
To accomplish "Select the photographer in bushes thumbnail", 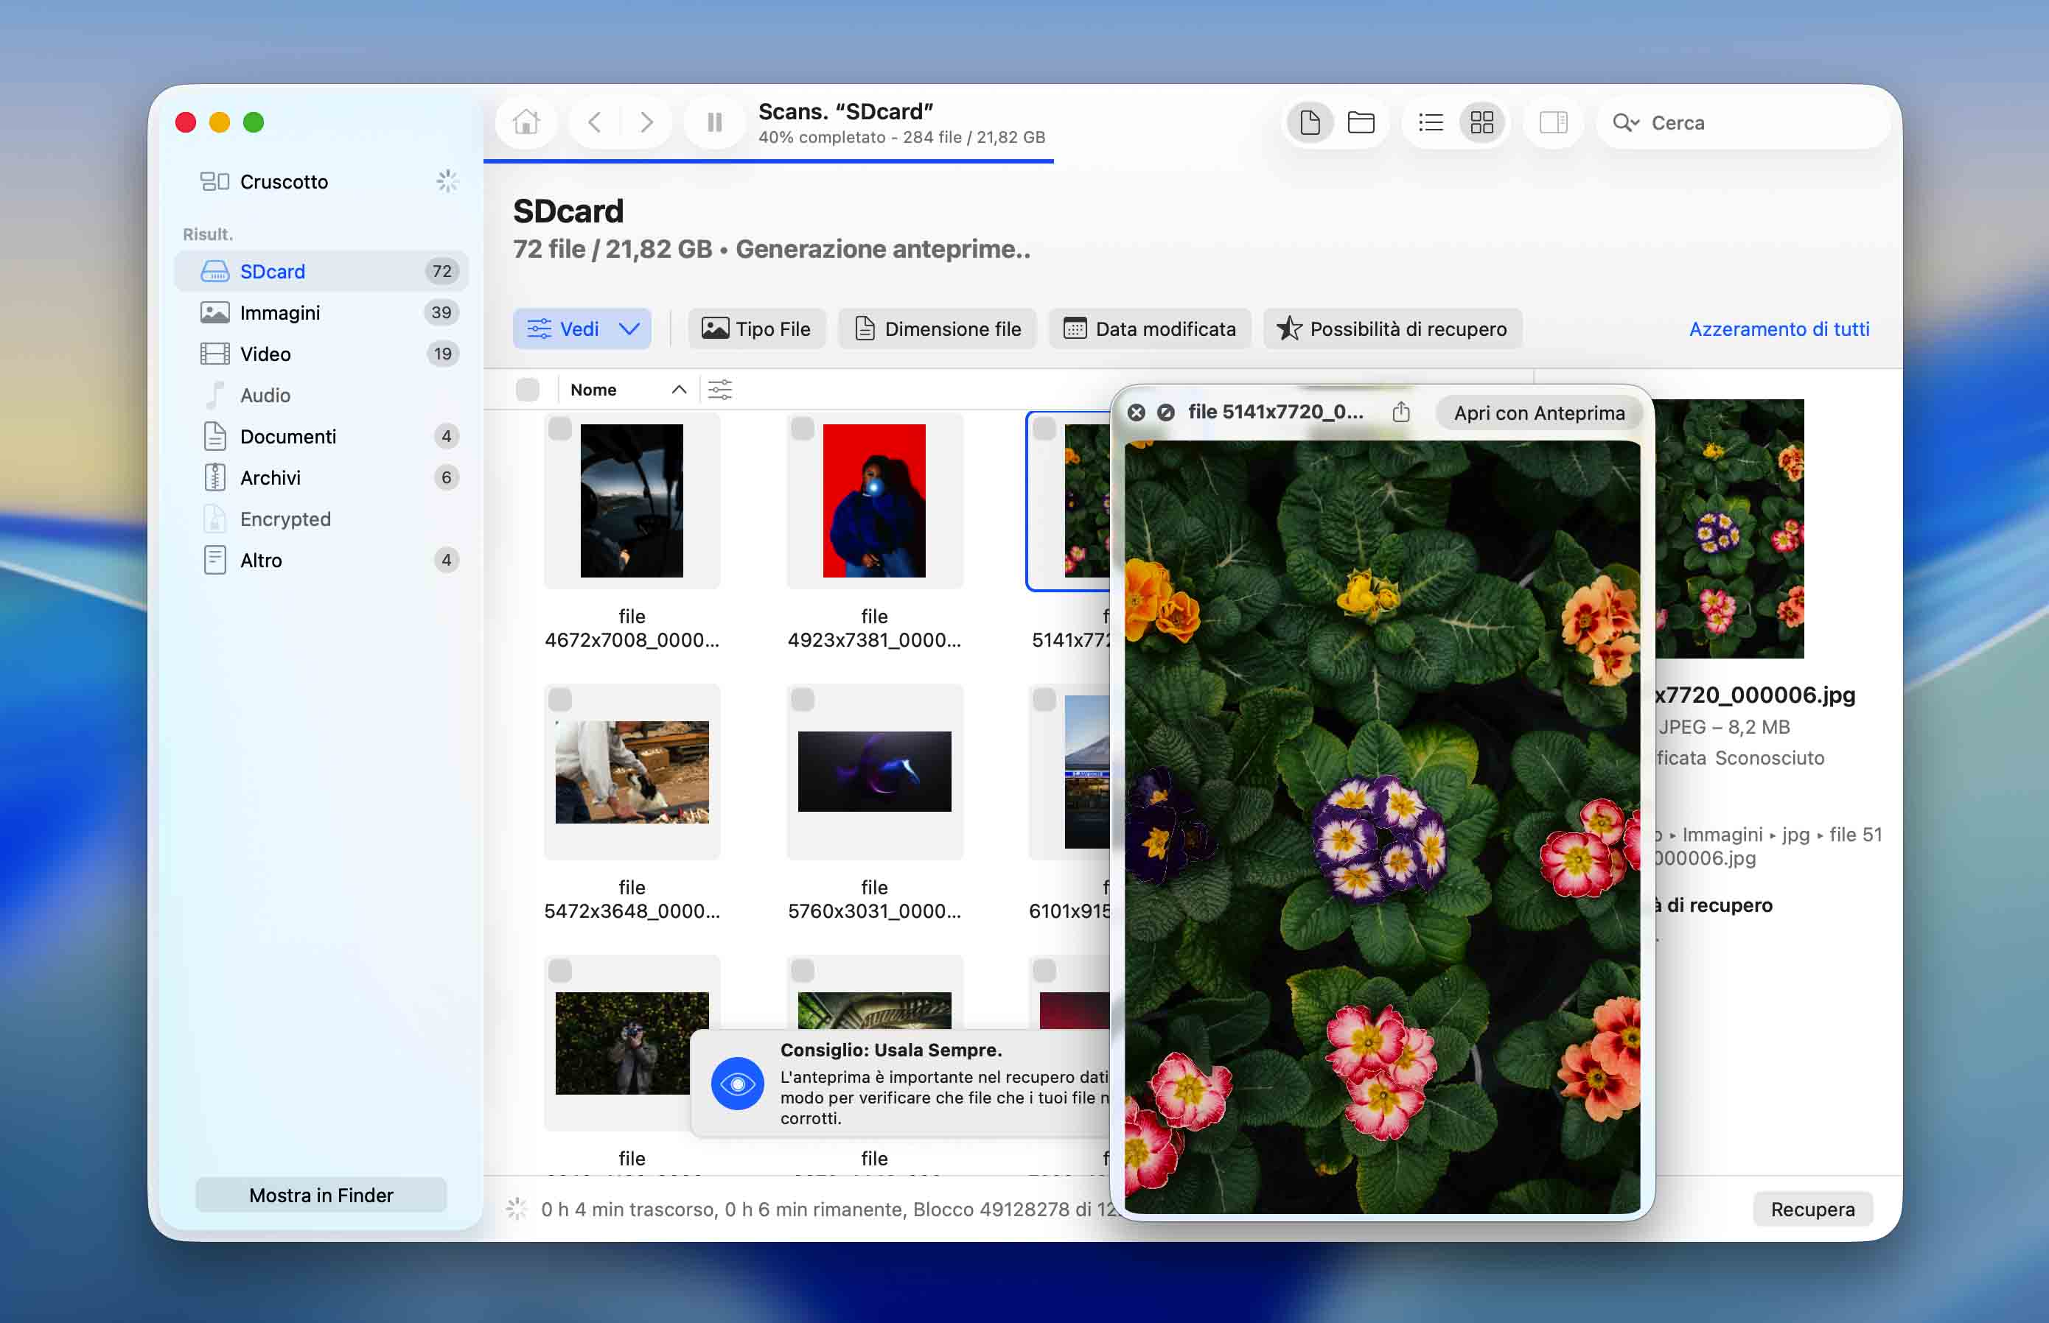I will 632,1043.
